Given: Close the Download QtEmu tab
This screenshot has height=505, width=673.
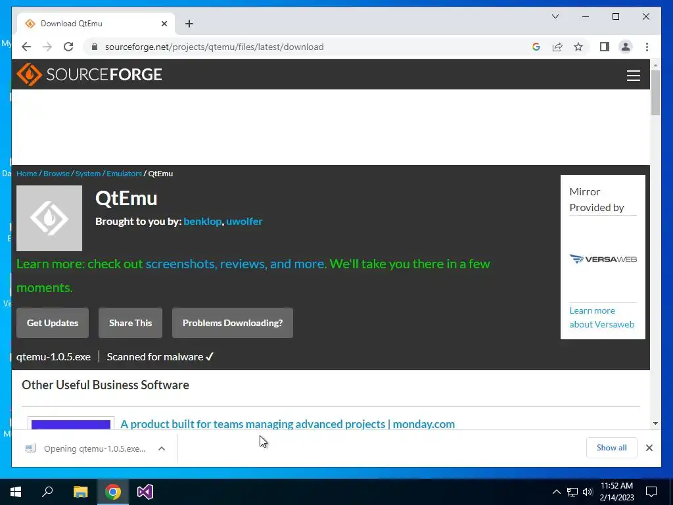Looking at the screenshot, I should click(164, 24).
